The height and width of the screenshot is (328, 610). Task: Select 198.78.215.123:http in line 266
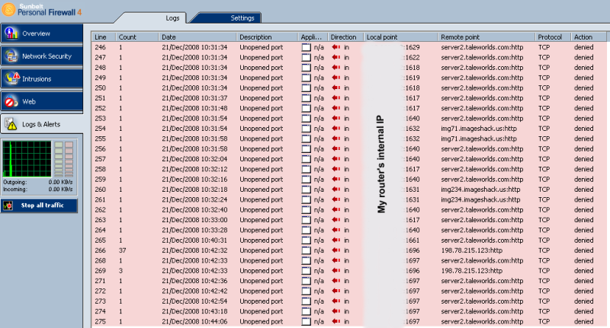[471, 250]
